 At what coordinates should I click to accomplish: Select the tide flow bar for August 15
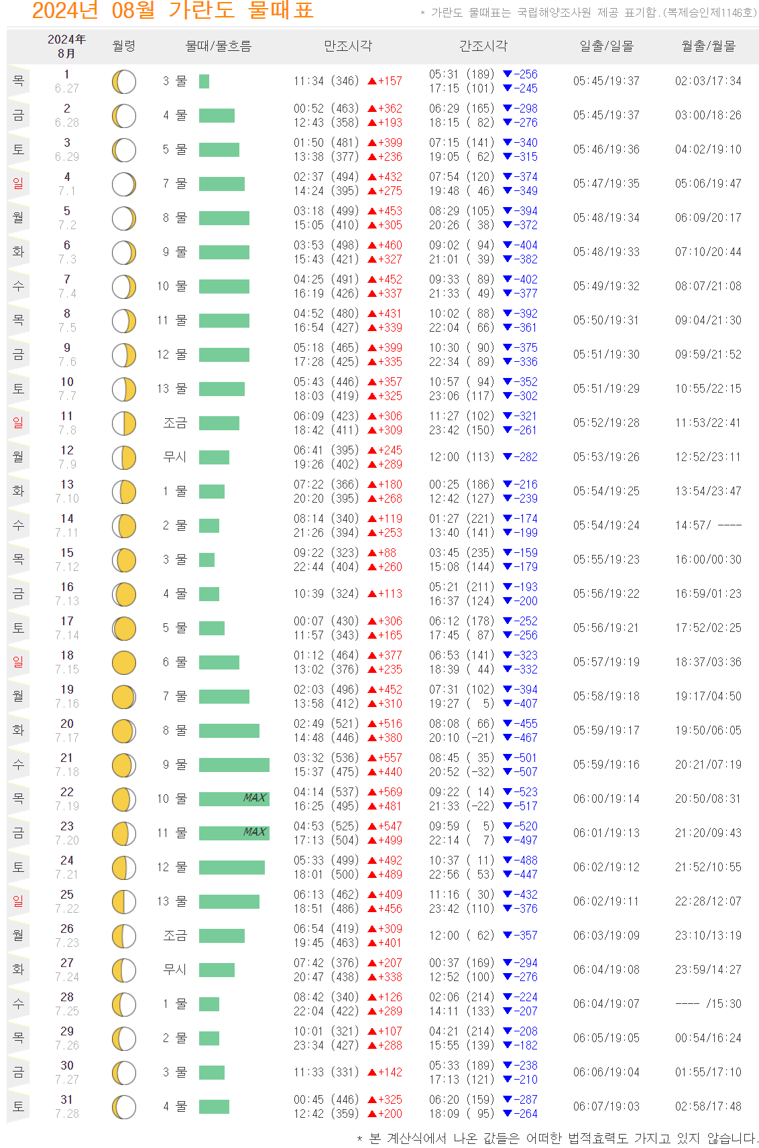[207, 560]
